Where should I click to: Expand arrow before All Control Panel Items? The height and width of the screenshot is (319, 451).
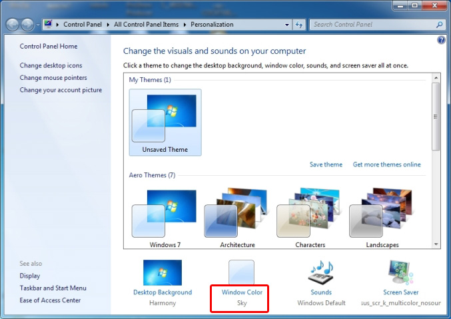coord(108,25)
